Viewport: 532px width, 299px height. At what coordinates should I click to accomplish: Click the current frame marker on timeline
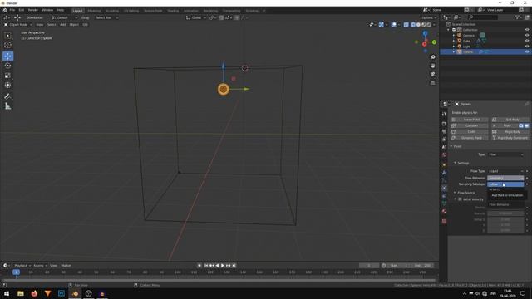[16, 272]
